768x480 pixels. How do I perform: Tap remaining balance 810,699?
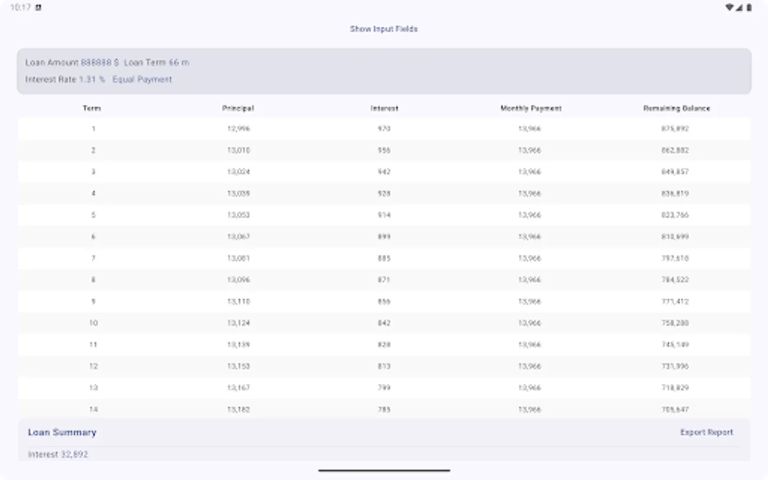click(675, 237)
